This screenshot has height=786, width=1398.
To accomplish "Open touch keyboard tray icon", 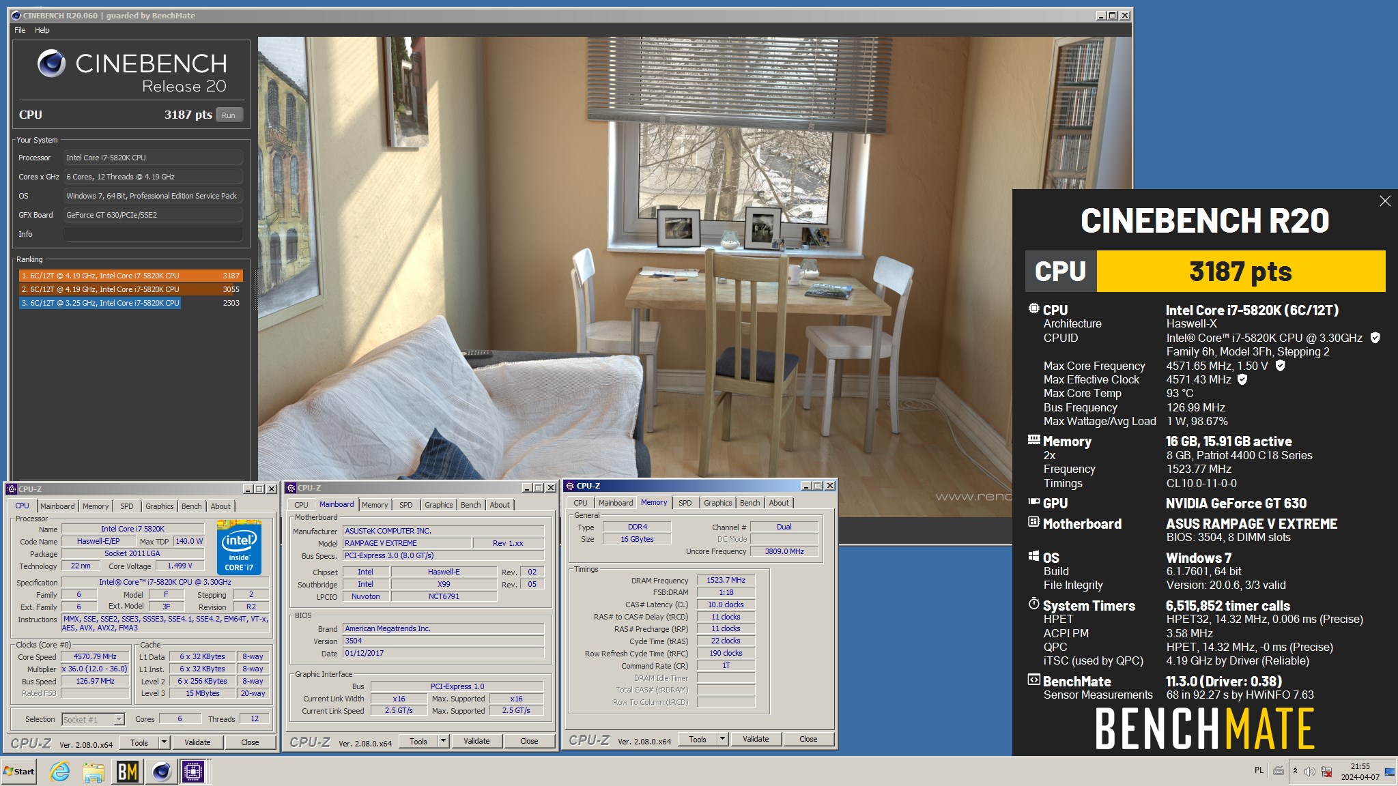I will [1279, 771].
